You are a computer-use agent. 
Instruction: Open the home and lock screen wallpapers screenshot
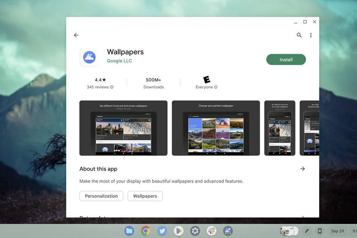pyautogui.click(x=123, y=128)
